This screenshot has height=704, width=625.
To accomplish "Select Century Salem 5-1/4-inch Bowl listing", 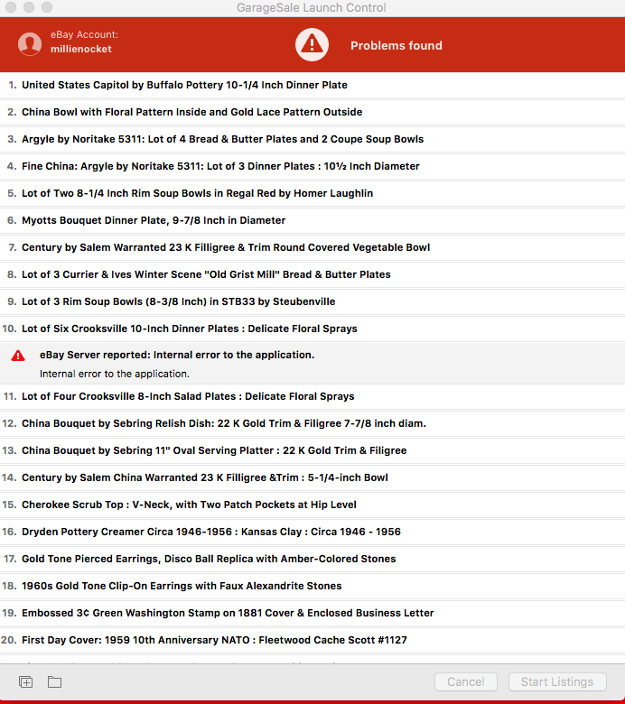I will 312,477.
